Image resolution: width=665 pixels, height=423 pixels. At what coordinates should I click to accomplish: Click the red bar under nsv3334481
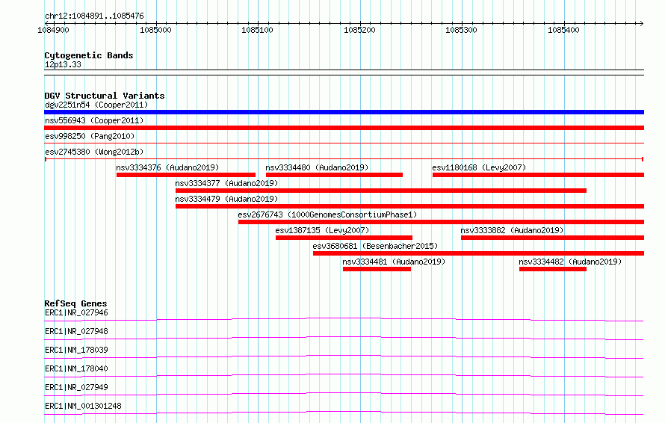(x=377, y=269)
